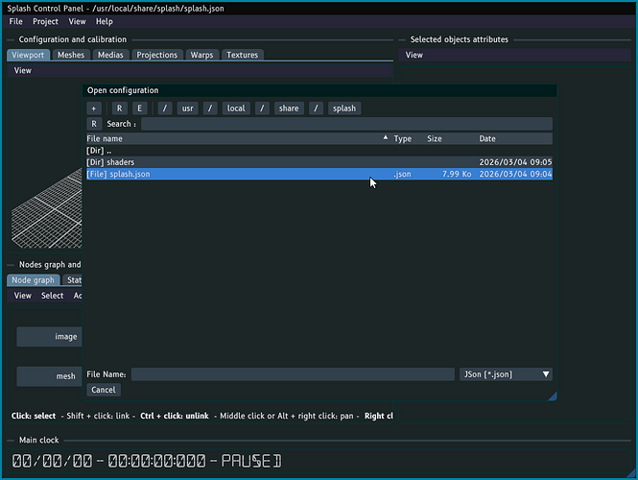Image resolution: width=638 pixels, height=480 pixels.
Task: Click the 'R' reset path button
Action: (120, 108)
